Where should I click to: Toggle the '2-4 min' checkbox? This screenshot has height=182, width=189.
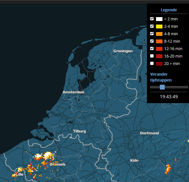pos(152,26)
